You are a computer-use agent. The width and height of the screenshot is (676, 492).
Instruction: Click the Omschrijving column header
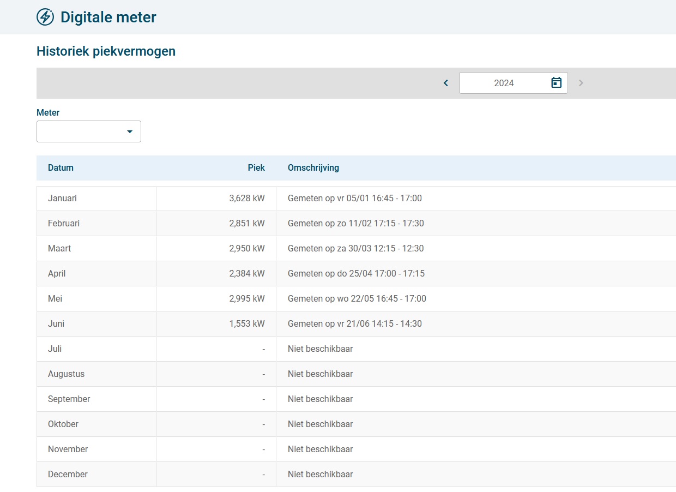coord(313,167)
